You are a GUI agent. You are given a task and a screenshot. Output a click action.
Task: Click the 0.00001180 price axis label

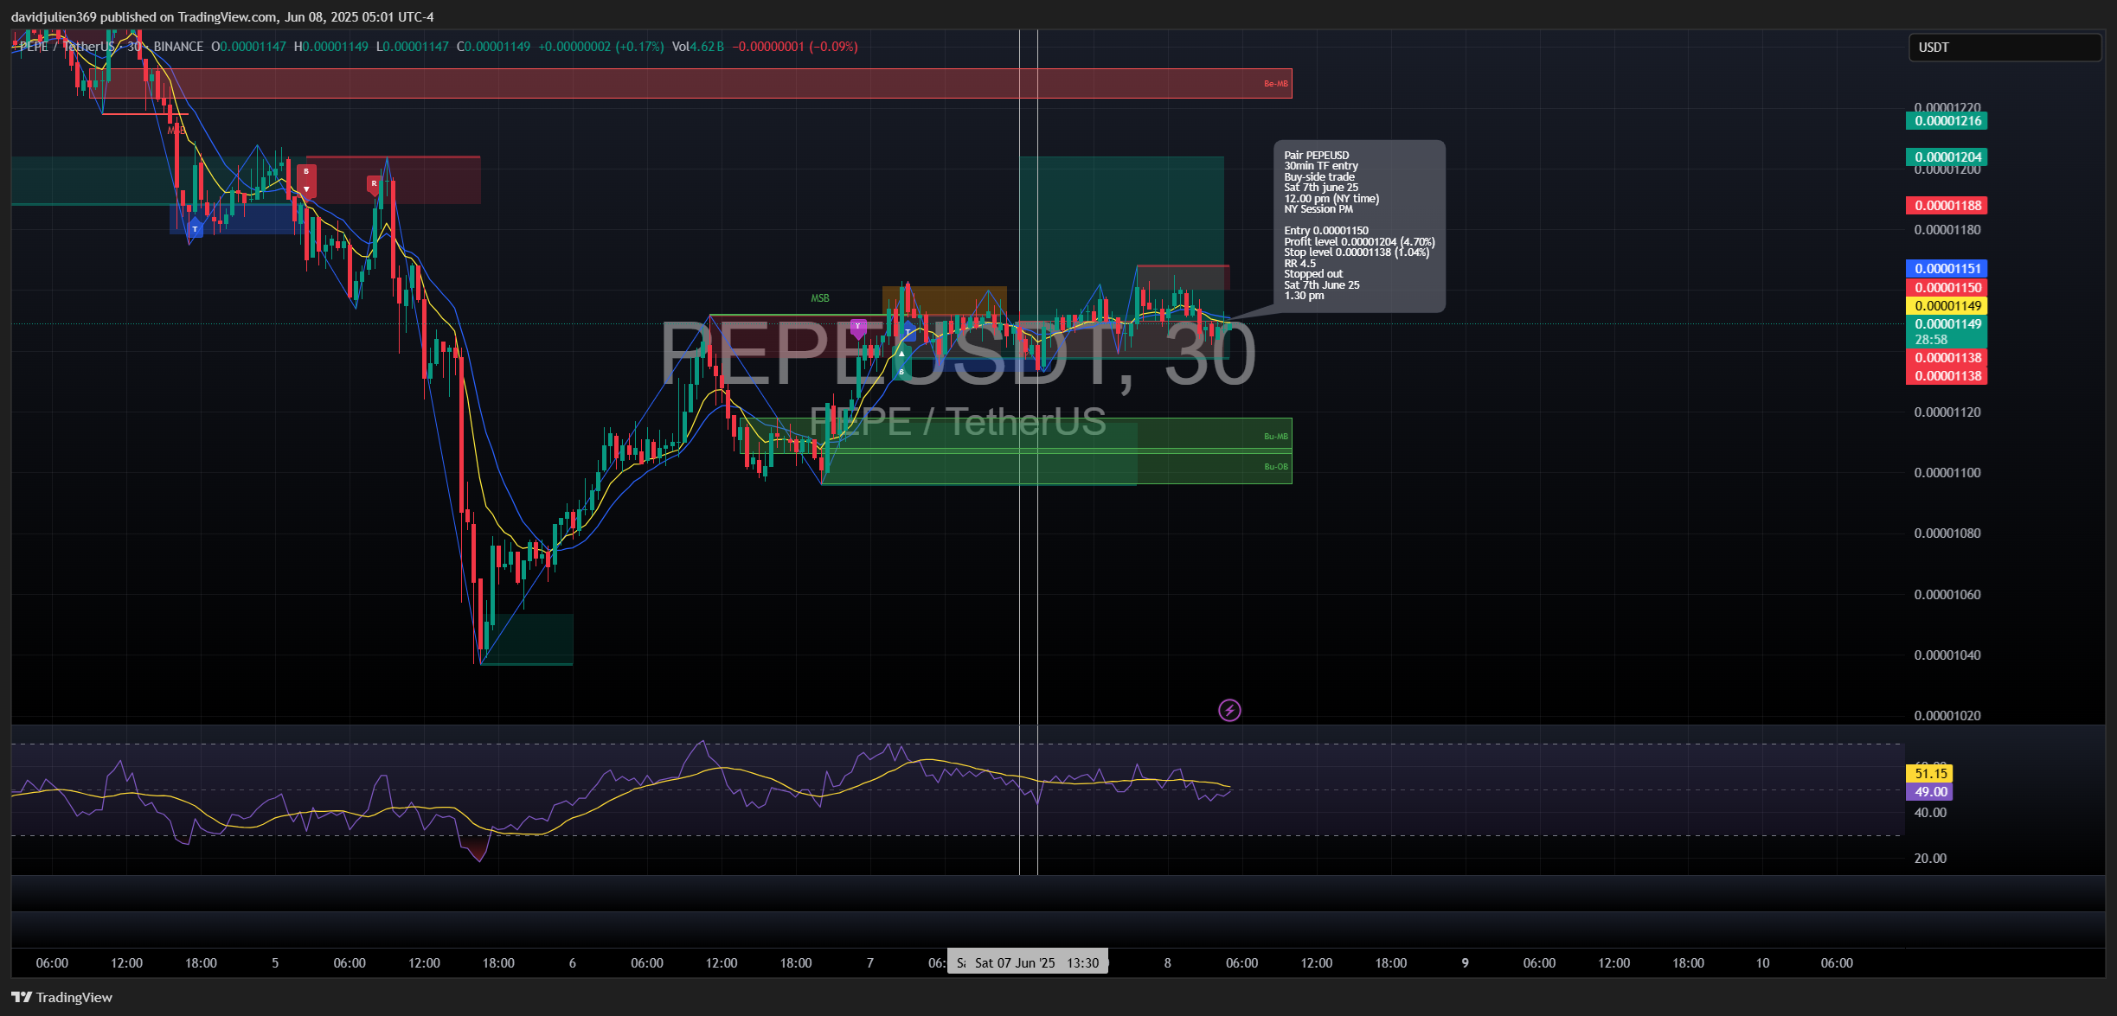coord(1947,230)
